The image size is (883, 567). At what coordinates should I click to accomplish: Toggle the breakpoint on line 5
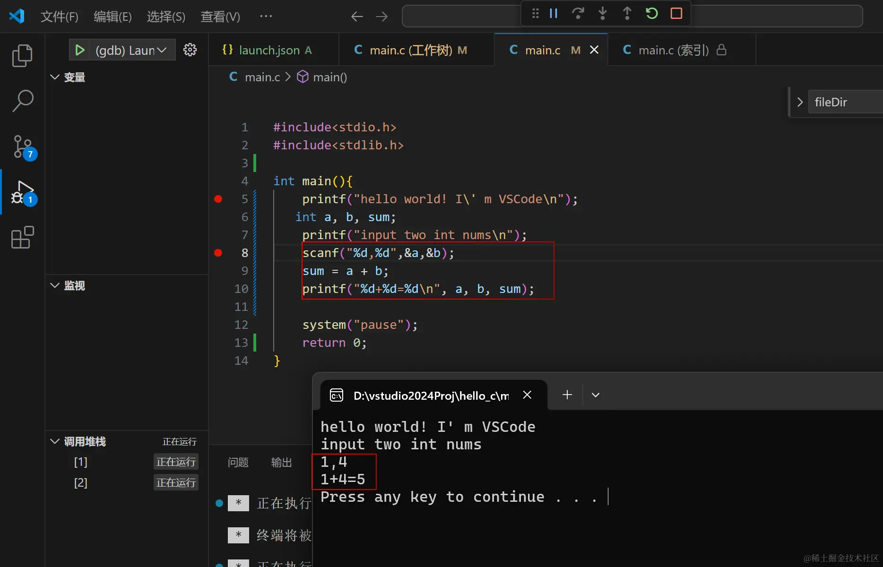(218, 199)
